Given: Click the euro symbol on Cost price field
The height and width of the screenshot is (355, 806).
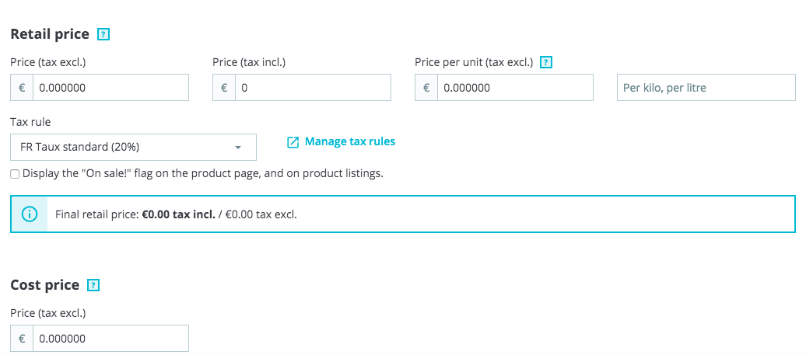Looking at the screenshot, I should pos(22,339).
